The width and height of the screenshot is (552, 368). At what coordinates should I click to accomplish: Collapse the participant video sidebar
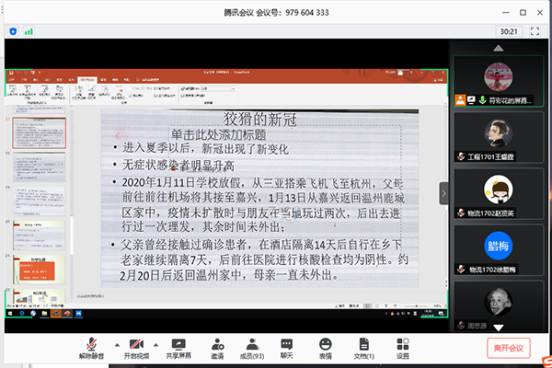click(443, 193)
